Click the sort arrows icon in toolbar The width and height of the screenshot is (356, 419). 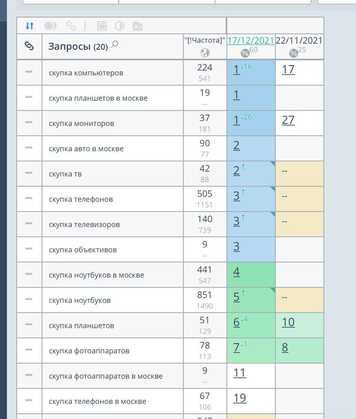click(29, 26)
